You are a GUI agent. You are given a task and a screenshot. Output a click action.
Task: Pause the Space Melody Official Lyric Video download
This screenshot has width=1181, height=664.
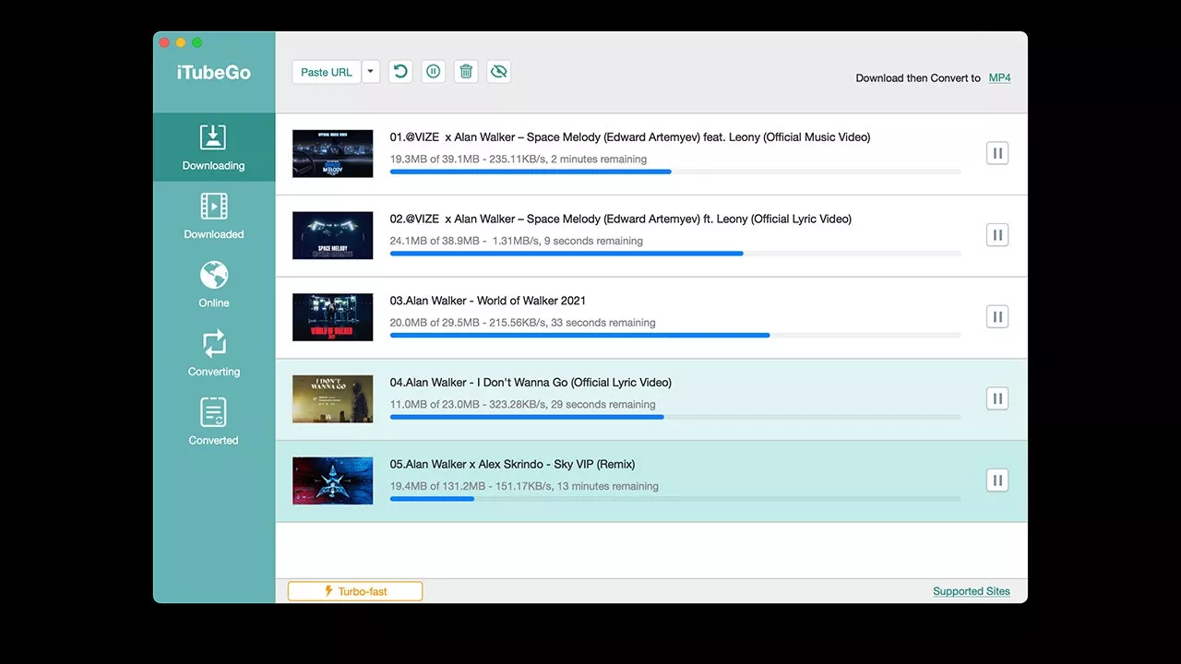coord(996,235)
